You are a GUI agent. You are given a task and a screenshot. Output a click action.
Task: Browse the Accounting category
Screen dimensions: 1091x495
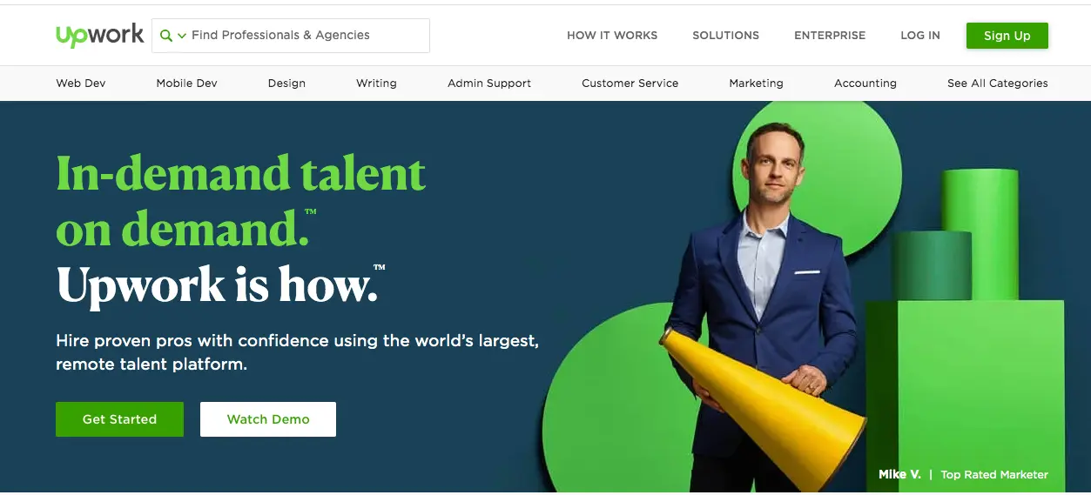click(x=865, y=84)
